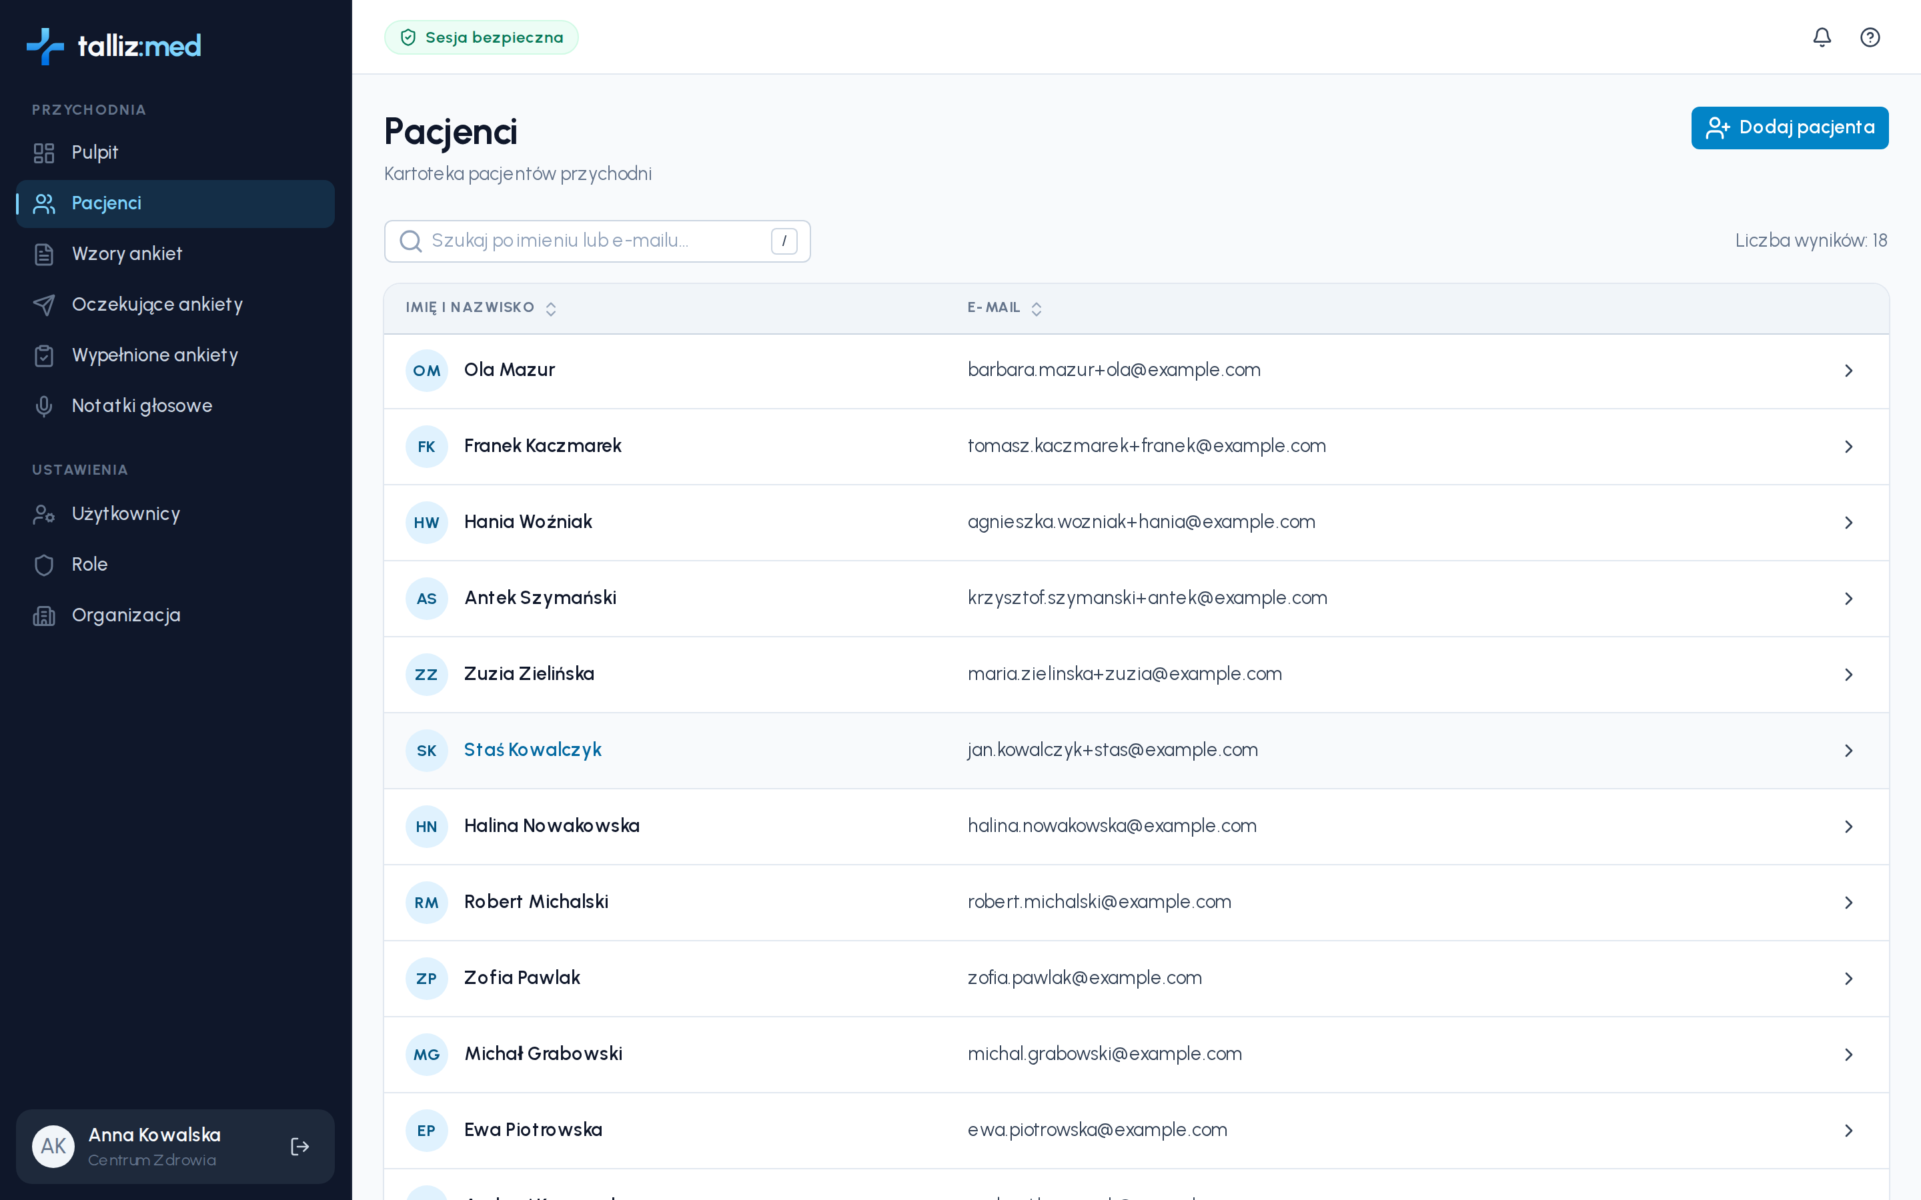Click the talliz:med logo
This screenshot has height=1200, width=1921.
point(113,46)
